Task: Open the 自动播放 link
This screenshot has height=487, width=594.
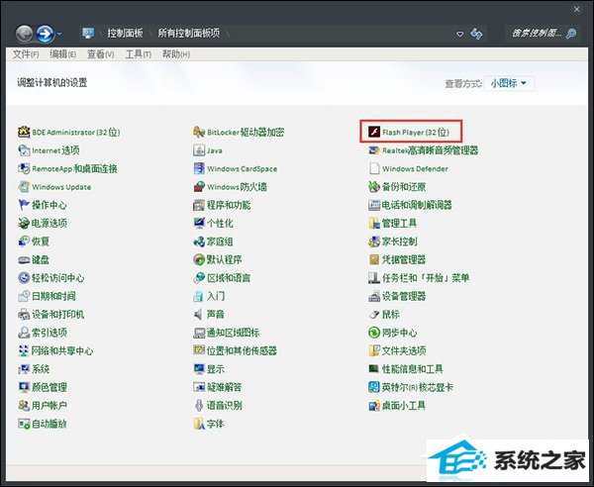Action: point(49,424)
